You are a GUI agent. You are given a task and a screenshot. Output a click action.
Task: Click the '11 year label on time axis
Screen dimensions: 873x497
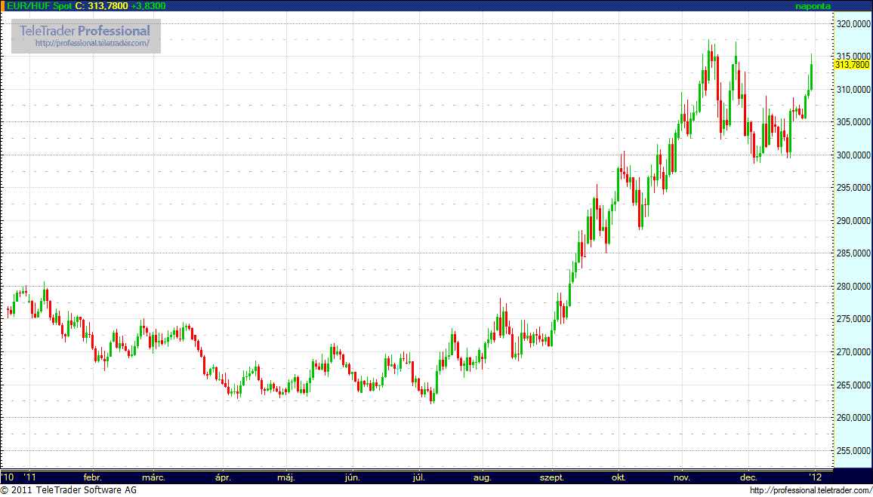(29, 477)
